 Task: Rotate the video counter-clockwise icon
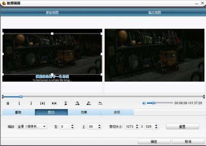pyautogui.click(x=89, y=103)
